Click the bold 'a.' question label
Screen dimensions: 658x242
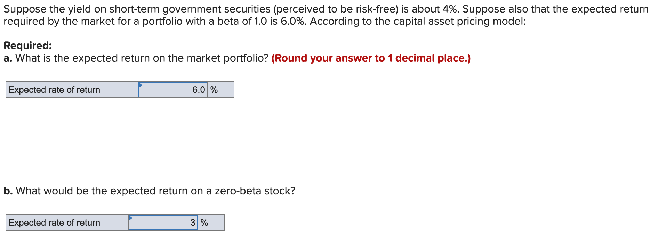coord(8,58)
